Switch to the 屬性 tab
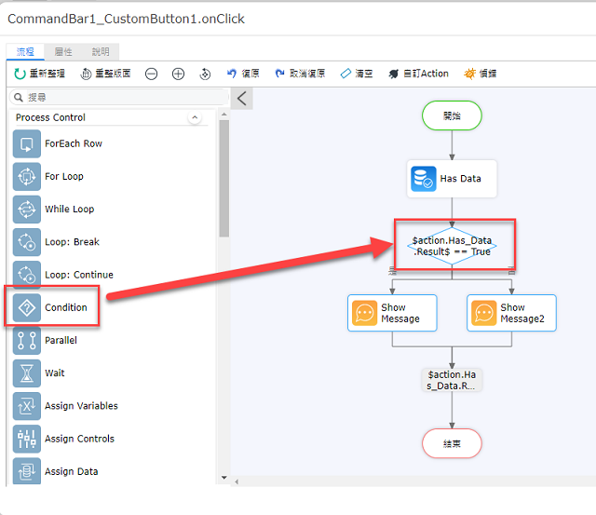Image resolution: width=596 pixels, height=515 pixels. [63, 52]
